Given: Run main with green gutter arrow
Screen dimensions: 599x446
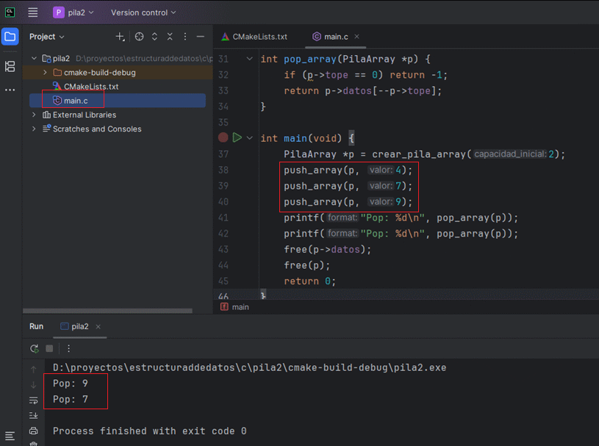Looking at the screenshot, I should coord(237,137).
